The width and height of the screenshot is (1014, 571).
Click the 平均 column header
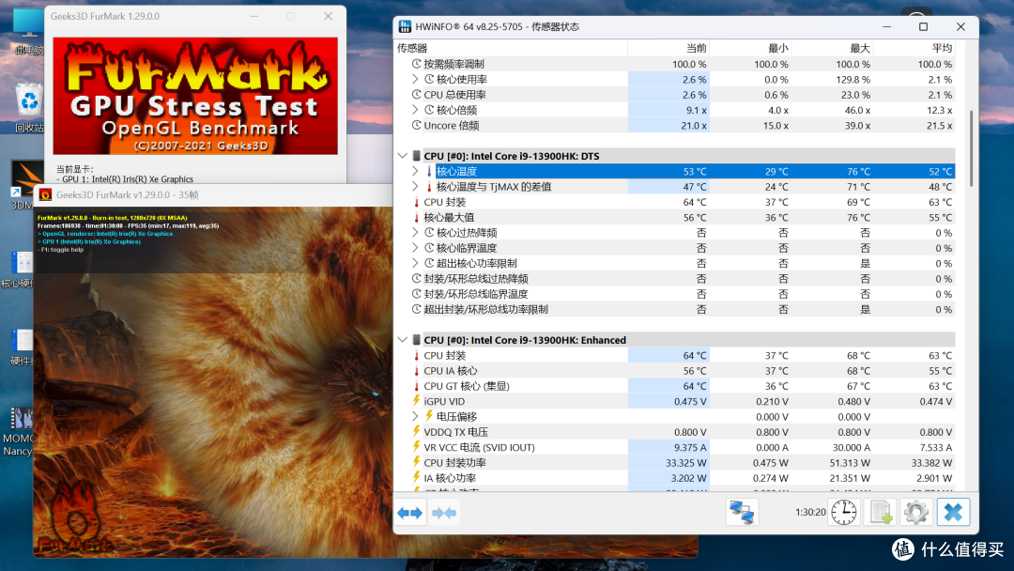point(914,49)
